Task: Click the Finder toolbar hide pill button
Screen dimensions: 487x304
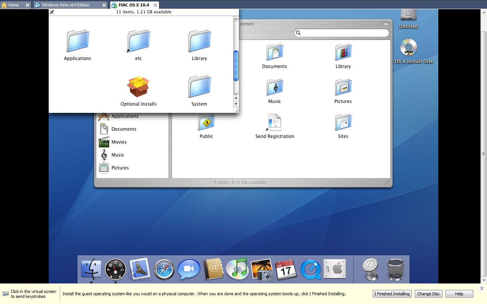Action: (x=386, y=24)
